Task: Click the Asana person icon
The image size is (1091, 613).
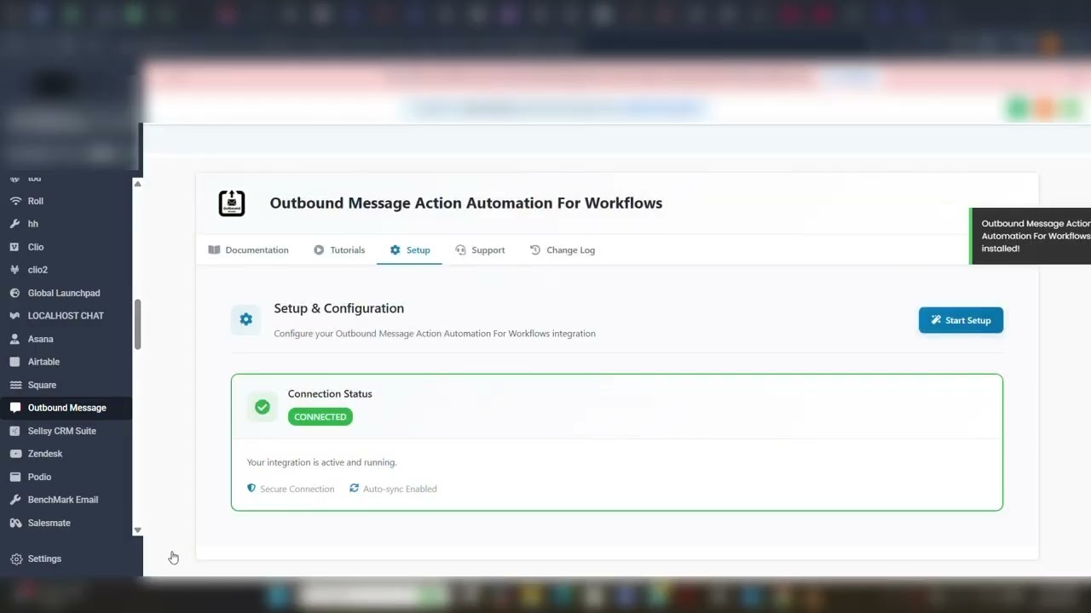Action: pyautogui.click(x=14, y=339)
